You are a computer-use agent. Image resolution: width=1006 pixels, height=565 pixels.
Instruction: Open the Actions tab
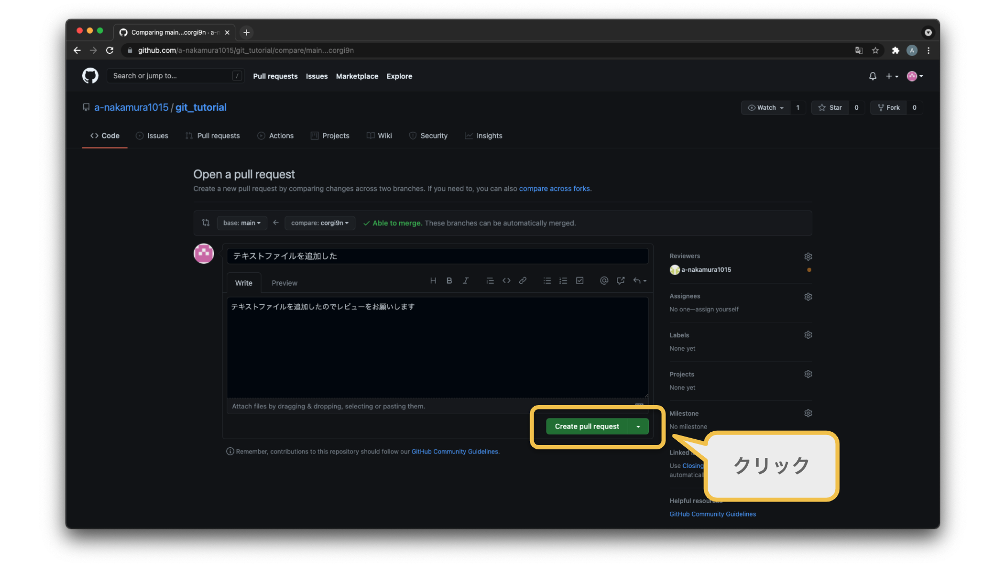click(275, 136)
